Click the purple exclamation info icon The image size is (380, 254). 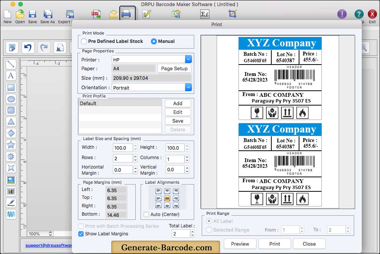click(x=342, y=14)
